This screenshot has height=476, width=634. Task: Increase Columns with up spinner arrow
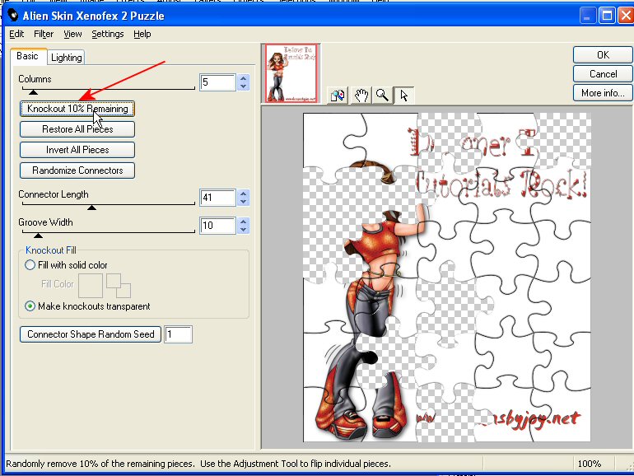click(244, 78)
